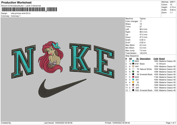The width and height of the screenshot is (177, 125).
Task: Select the Height value 3.74 in
Action: pos(173,7)
